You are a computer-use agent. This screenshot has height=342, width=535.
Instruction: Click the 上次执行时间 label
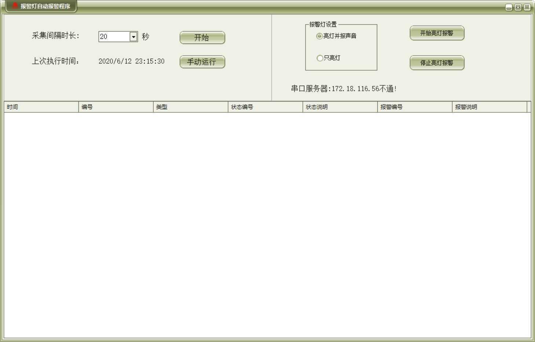point(55,61)
